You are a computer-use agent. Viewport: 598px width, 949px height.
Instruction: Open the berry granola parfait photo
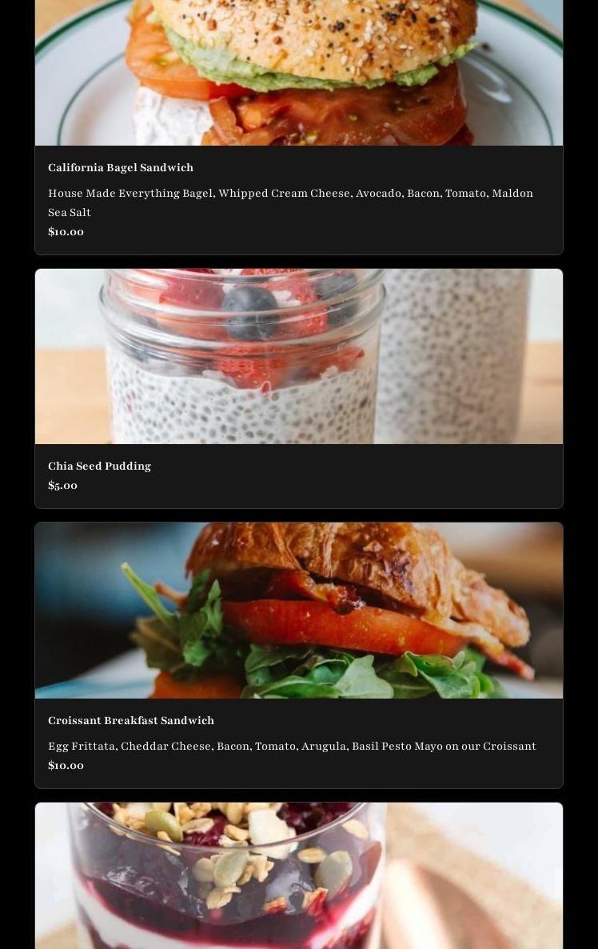299,875
